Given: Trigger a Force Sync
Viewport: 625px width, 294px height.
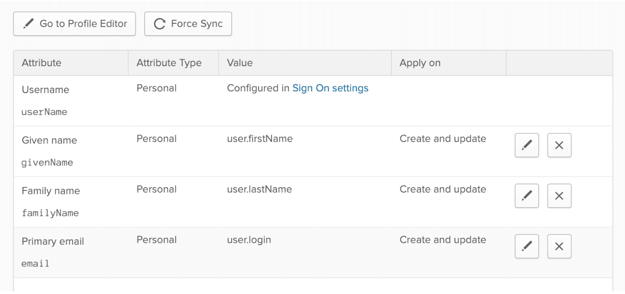Looking at the screenshot, I should tap(188, 23).
